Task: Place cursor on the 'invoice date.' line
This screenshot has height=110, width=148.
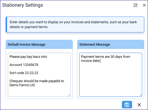Action: pyautogui.click(x=91, y=61)
